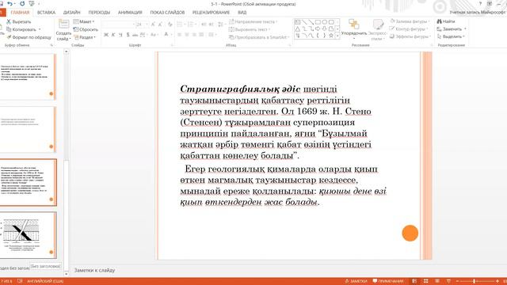Open Заливка фигуры (Shape Fill) dropdown
Viewport: 507px width, 285px height.
pyautogui.click(x=410, y=21)
